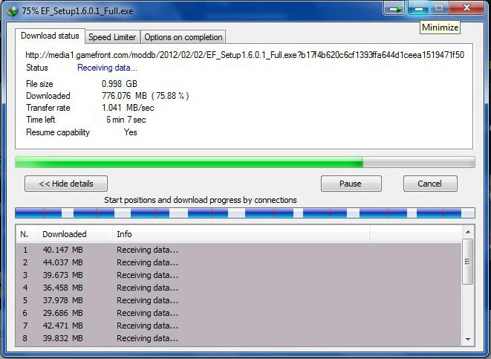Image resolution: width=491 pixels, height=359 pixels.
Task: Click the scroll up arrow of connections list
Action: click(468, 232)
